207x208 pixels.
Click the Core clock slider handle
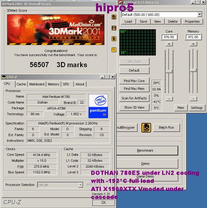(169, 71)
